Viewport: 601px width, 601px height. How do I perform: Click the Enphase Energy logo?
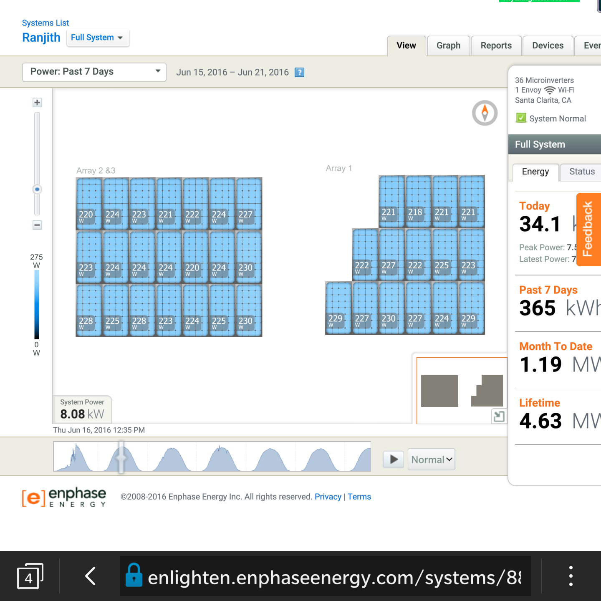(x=63, y=497)
